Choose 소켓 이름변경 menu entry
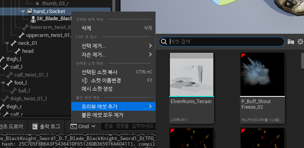Viewport: 304px width, 148px height. (113, 81)
